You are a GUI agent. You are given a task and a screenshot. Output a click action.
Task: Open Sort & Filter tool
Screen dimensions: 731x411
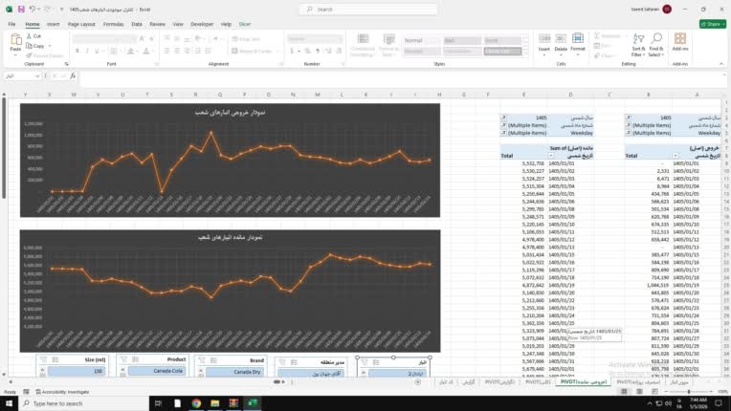point(638,39)
